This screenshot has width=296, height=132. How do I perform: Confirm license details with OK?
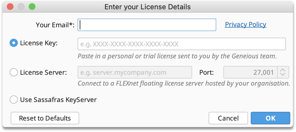click(270, 118)
